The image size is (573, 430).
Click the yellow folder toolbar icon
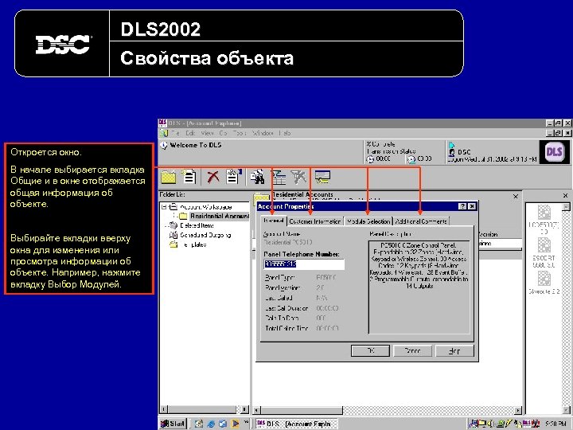click(169, 177)
